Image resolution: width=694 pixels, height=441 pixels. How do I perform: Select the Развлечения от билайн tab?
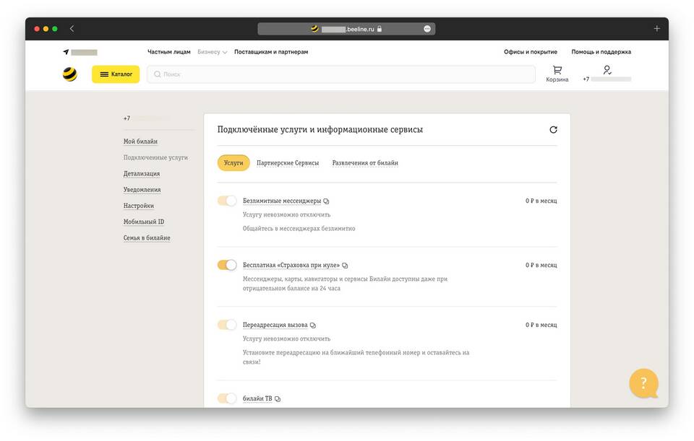pos(365,163)
